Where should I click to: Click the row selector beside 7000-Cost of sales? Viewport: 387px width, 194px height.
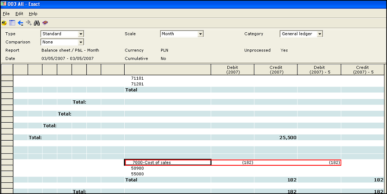coord(7,162)
